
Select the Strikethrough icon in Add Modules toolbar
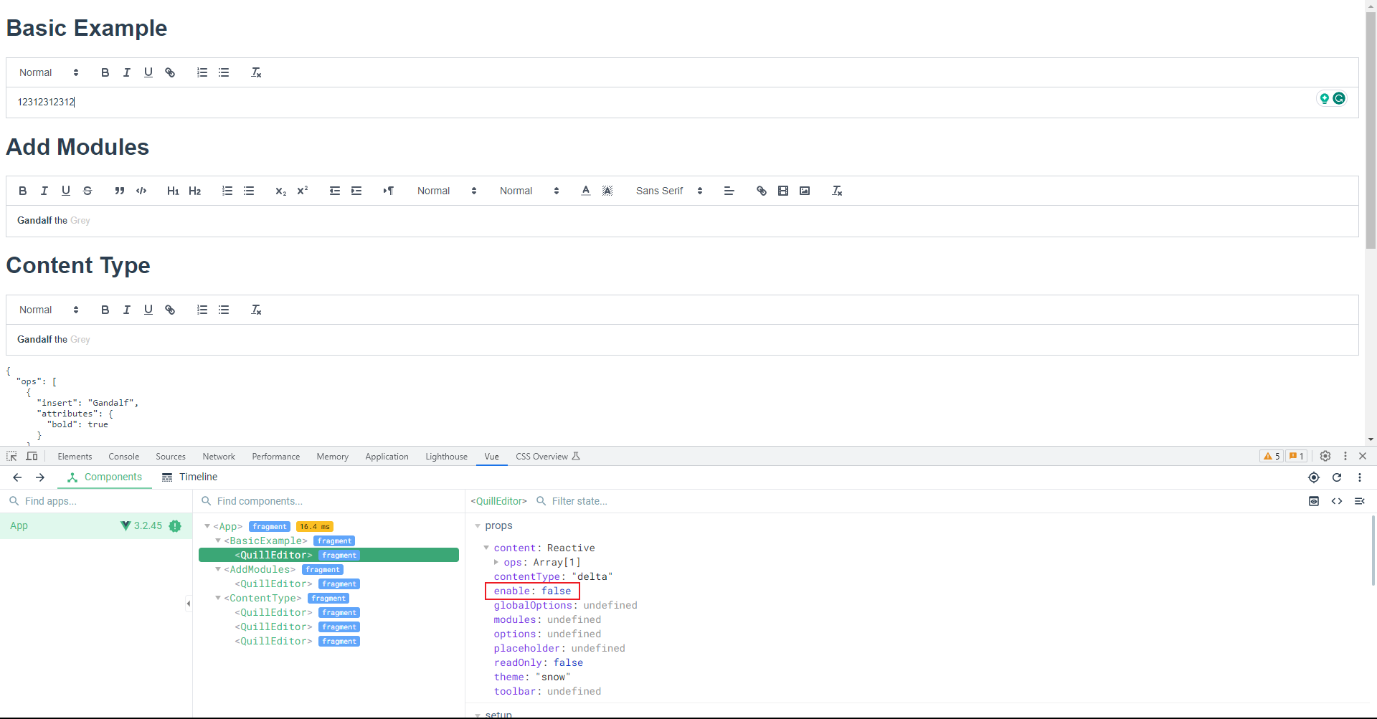(x=87, y=191)
